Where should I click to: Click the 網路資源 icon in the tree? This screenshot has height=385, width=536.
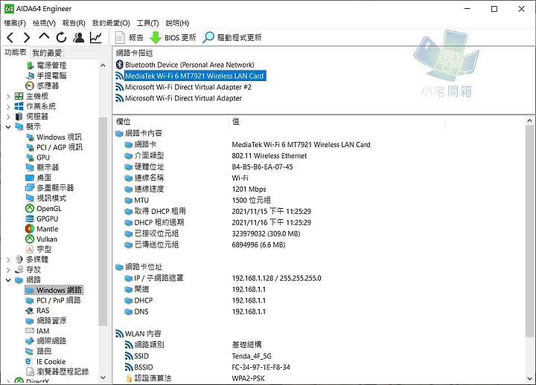[x=30, y=321]
